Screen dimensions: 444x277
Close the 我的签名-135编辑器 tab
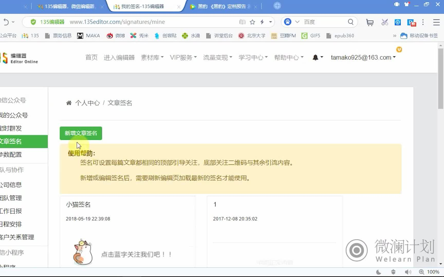[179, 7]
